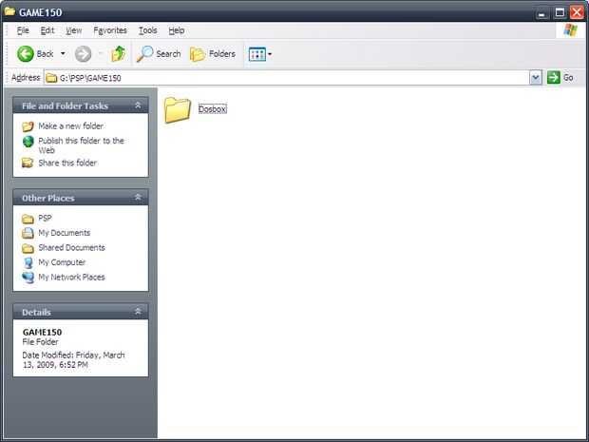
Task: Minimize the GAME150 window
Action: [x=541, y=13]
